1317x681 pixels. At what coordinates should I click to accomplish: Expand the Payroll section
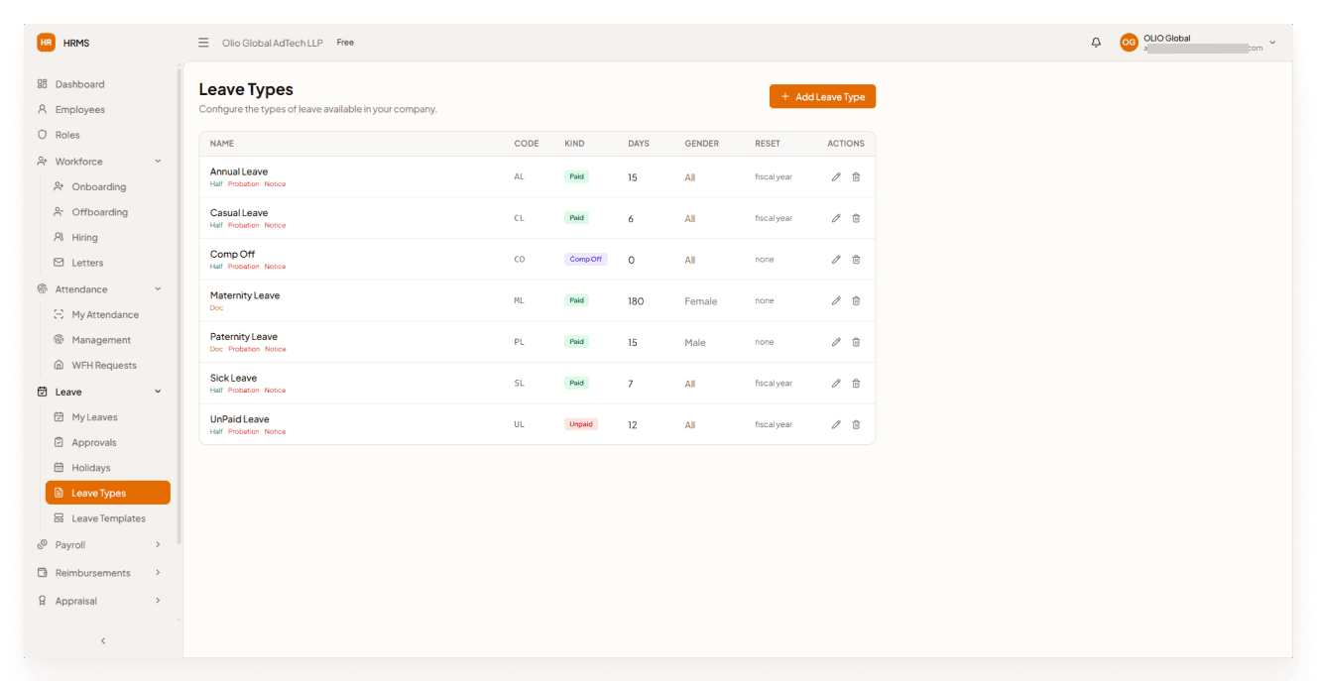[x=158, y=545]
